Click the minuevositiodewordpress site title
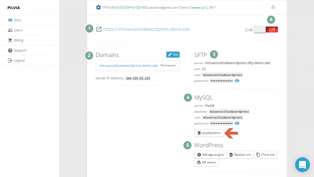Viewport: 314px width, 177px height. (x=125, y=7)
